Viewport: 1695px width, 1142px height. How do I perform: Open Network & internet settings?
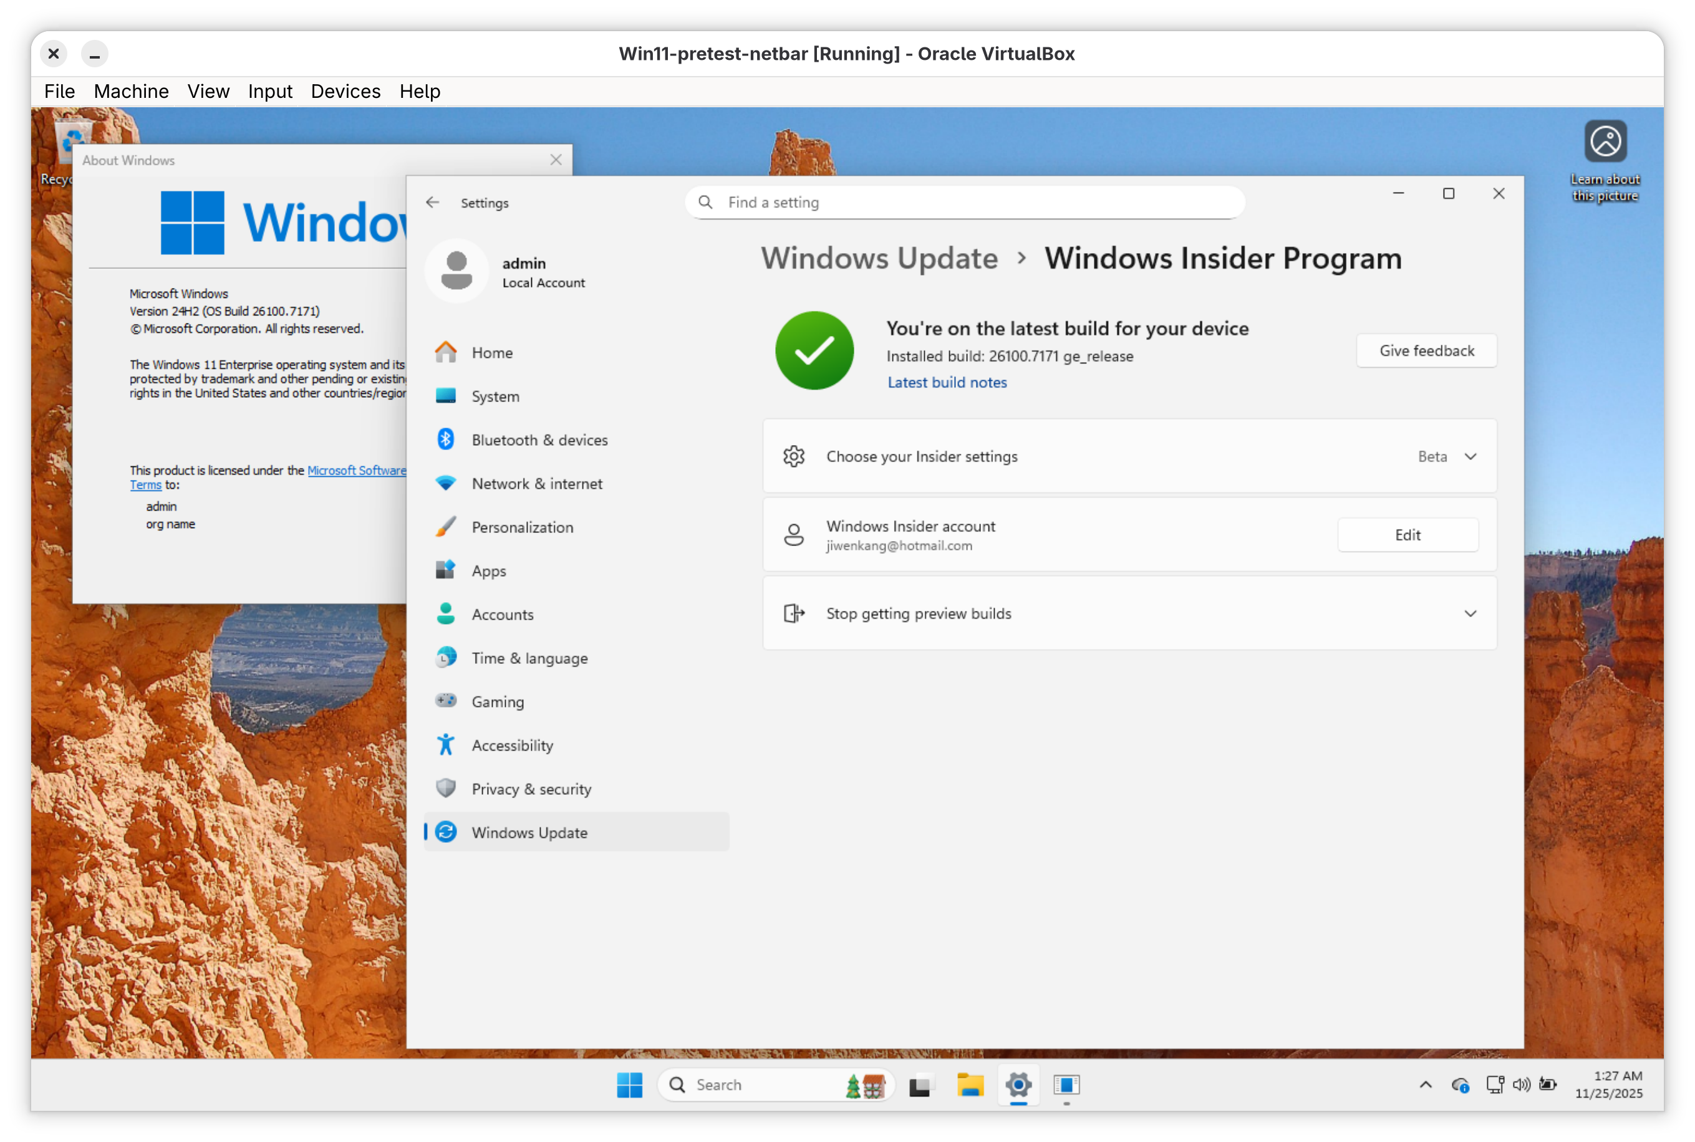(x=536, y=484)
